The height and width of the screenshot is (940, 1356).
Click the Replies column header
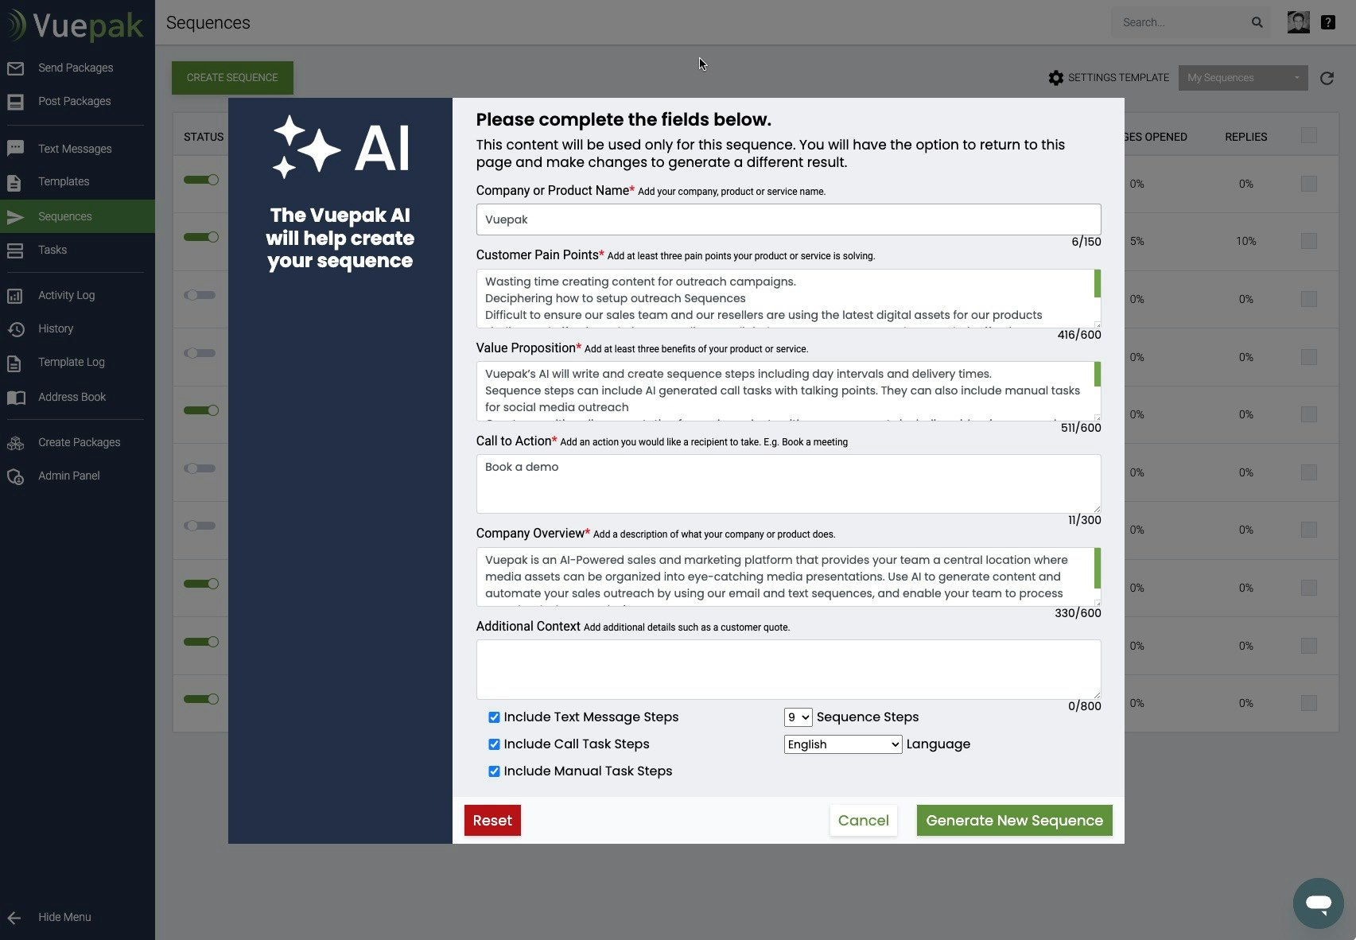1245,137
